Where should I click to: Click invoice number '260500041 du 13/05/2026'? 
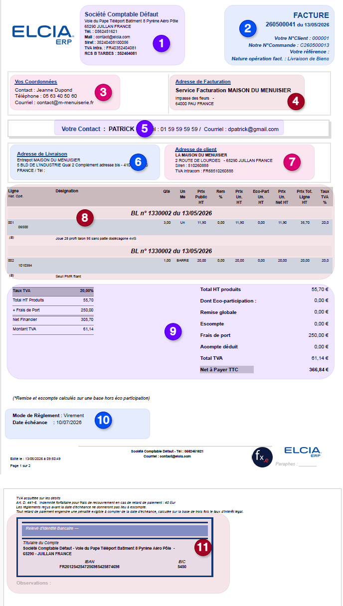(x=297, y=24)
